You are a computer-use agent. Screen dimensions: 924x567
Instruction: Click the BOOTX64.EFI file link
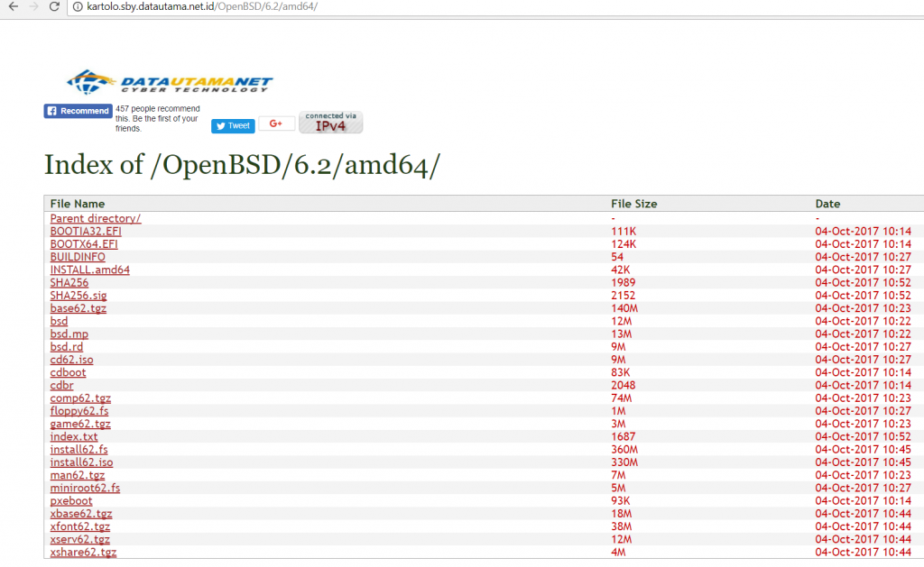tap(84, 244)
